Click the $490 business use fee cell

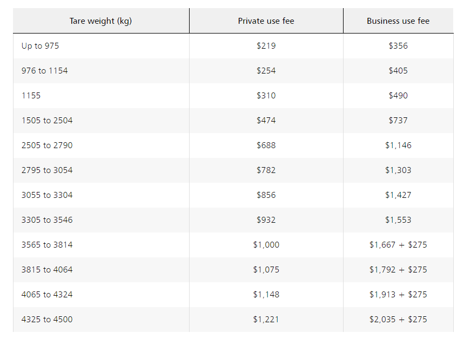pyautogui.click(x=398, y=96)
